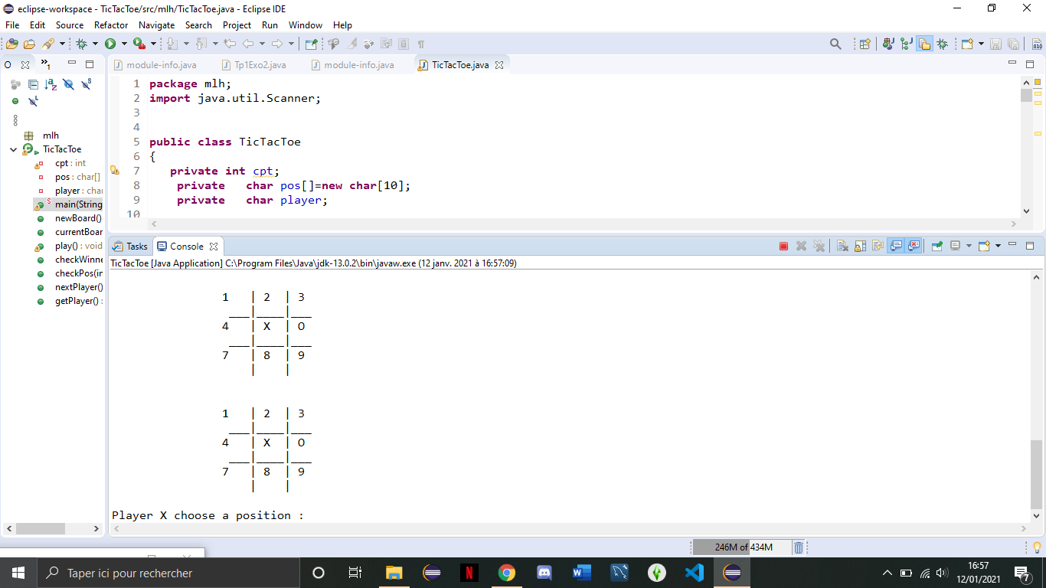Close the Console view tab
Image resolution: width=1046 pixels, height=588 pixels.
click(214, 246)
